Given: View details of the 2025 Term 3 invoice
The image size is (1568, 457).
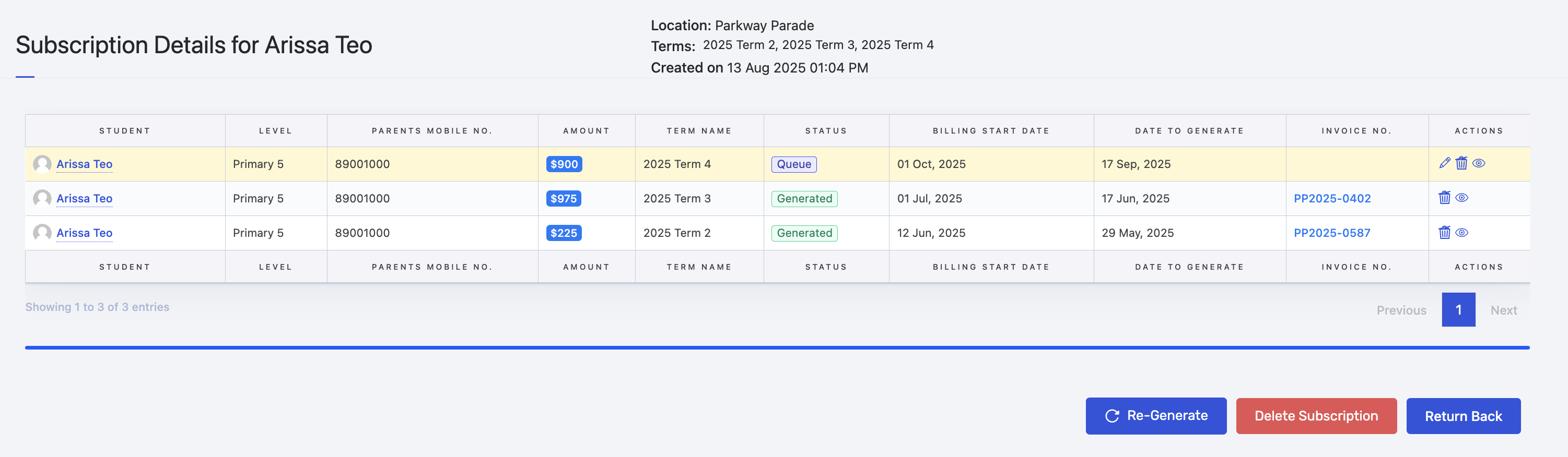Looking at the screenshot, I should tap(1461, 198).
